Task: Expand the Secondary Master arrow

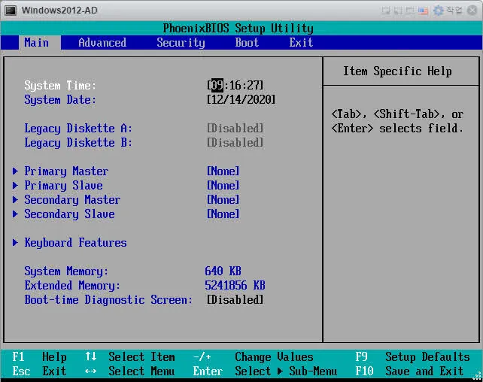Action: 15,199
